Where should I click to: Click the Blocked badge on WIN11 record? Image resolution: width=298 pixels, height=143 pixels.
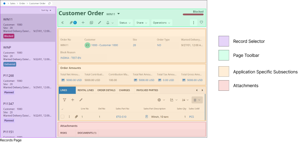(x=9, y=36)
